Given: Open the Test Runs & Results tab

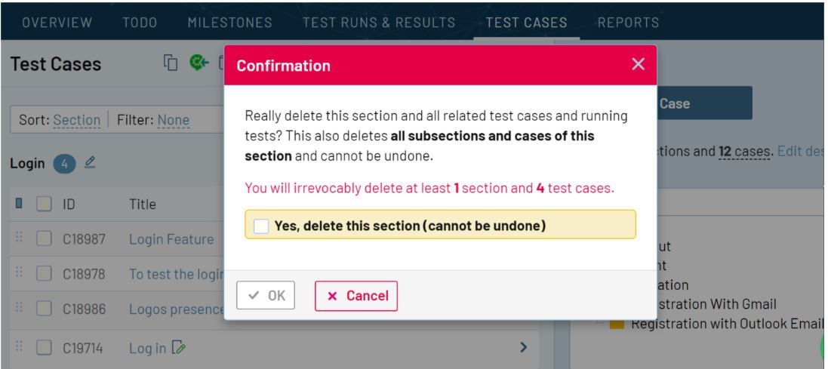Looking at the screenshot, I should coord(379,22).
